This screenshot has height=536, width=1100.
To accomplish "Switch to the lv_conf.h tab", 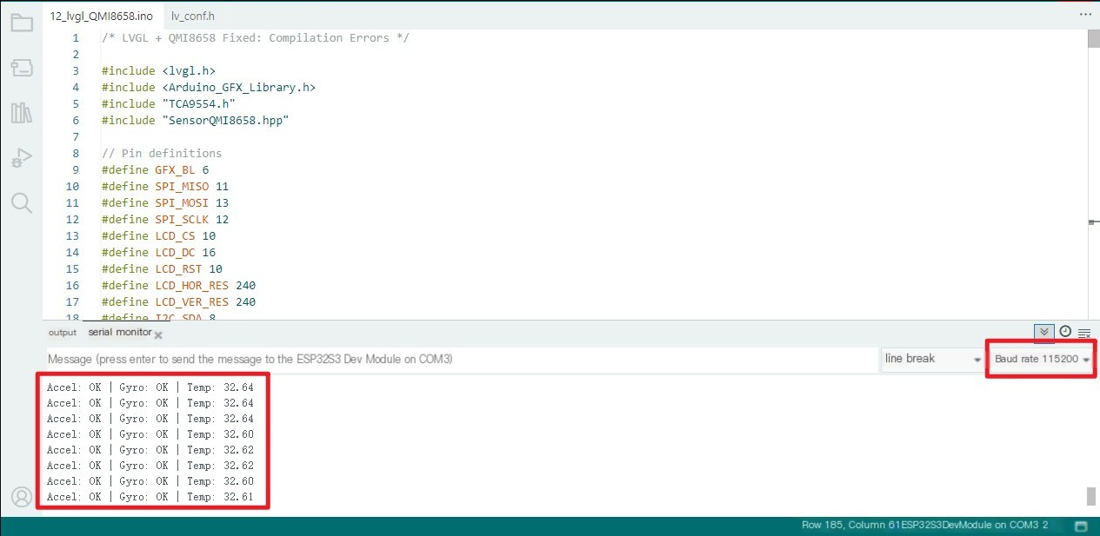I will (193, 16).
